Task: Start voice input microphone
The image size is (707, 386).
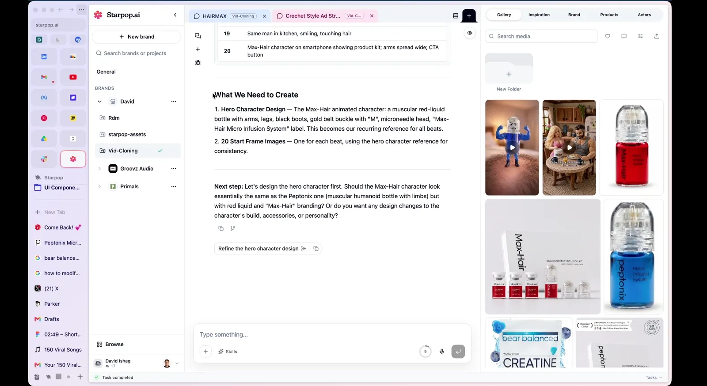Action: coord(441,352)
